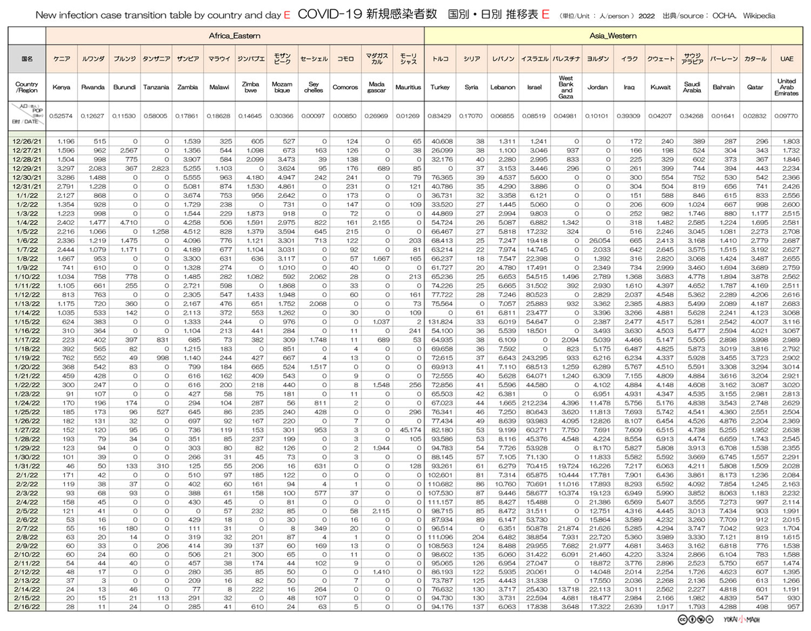Select the Asia_Western region header

(x=614, y=34)
